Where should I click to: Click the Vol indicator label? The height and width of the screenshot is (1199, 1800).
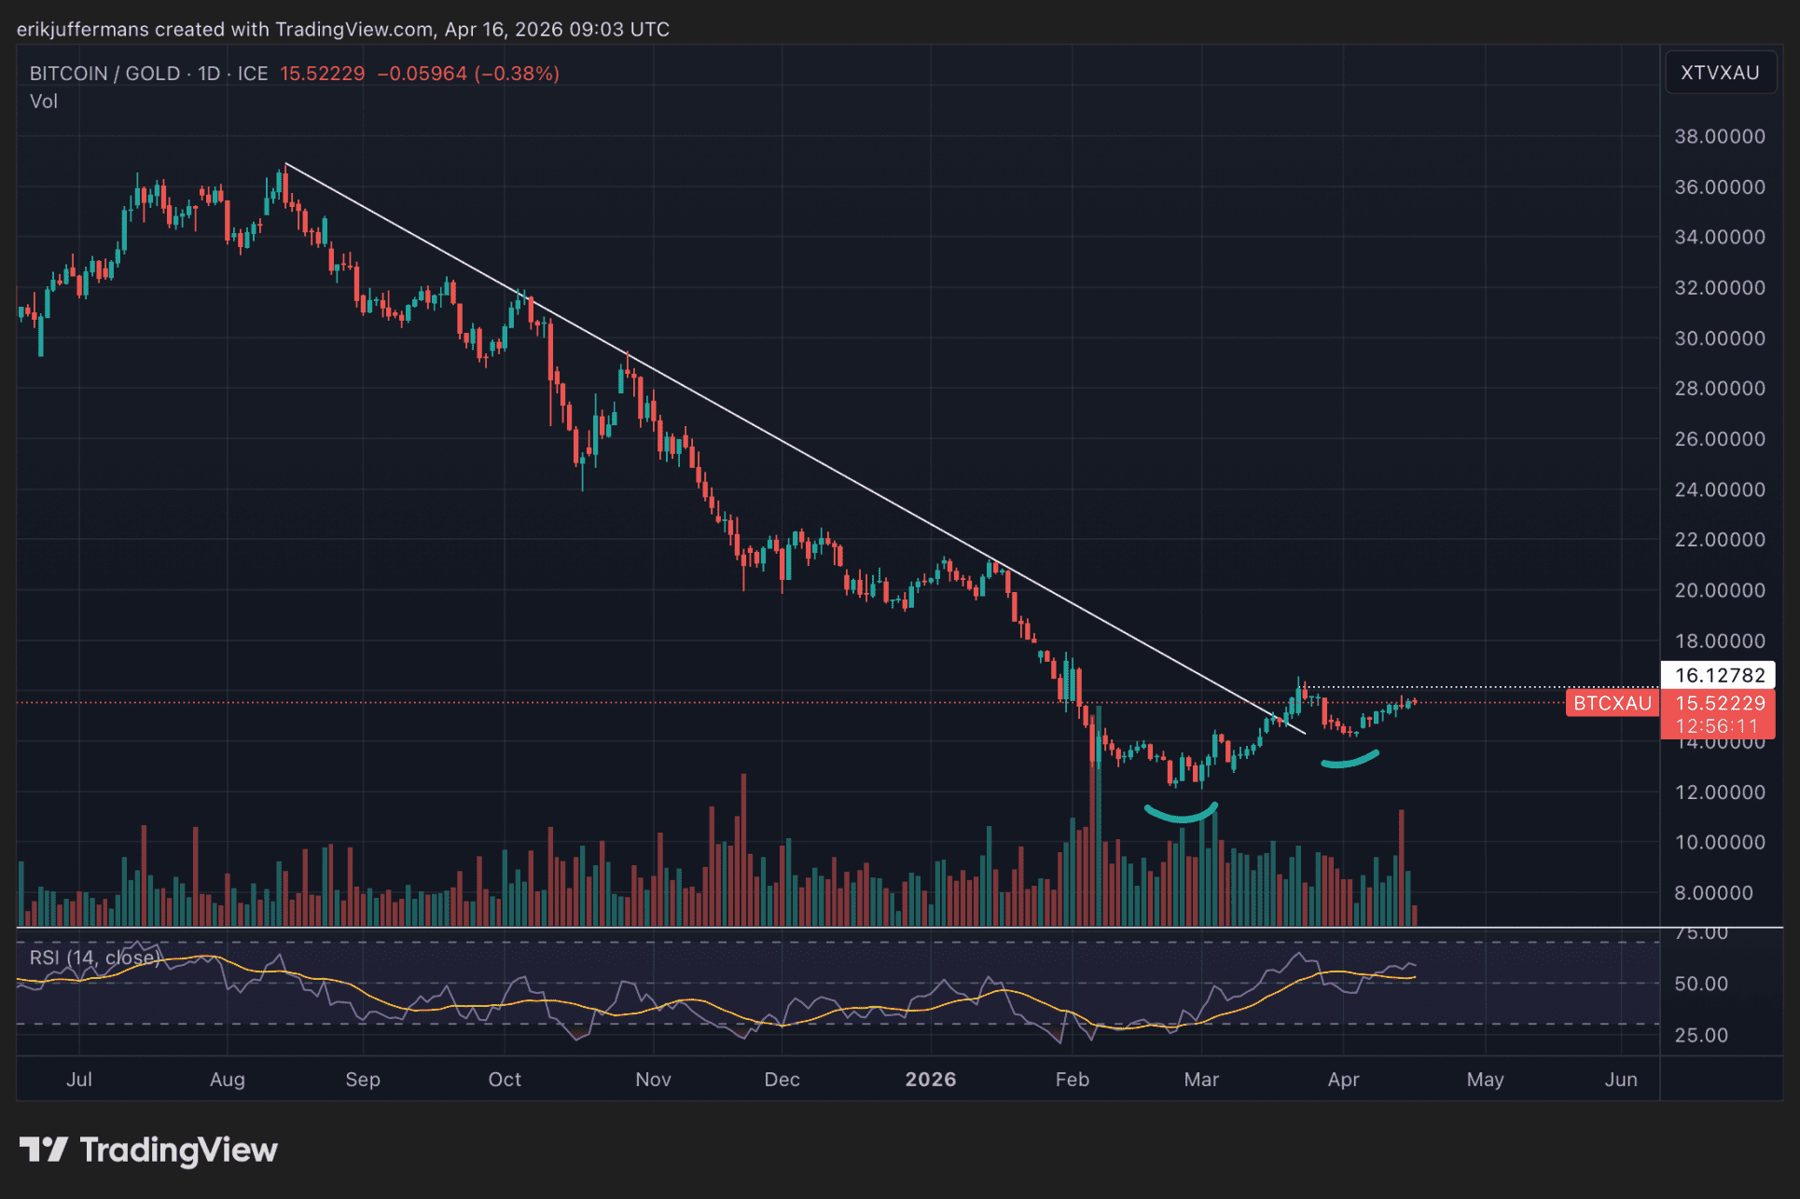44,101
